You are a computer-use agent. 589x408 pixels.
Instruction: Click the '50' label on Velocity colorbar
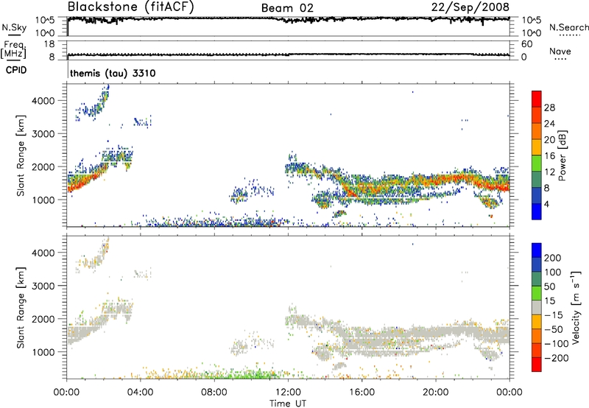tap(549, 286)
